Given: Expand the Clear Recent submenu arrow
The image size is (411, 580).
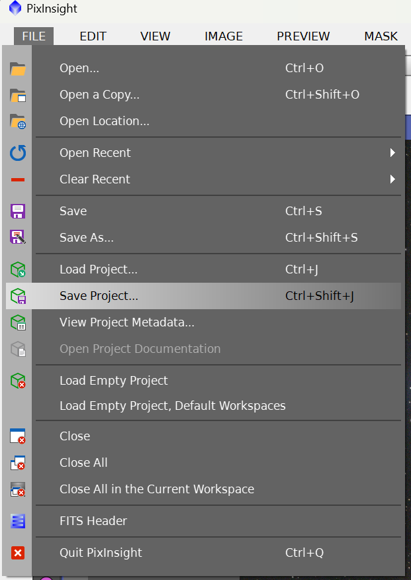Looking at the screenshot, I should click(392, 179).
